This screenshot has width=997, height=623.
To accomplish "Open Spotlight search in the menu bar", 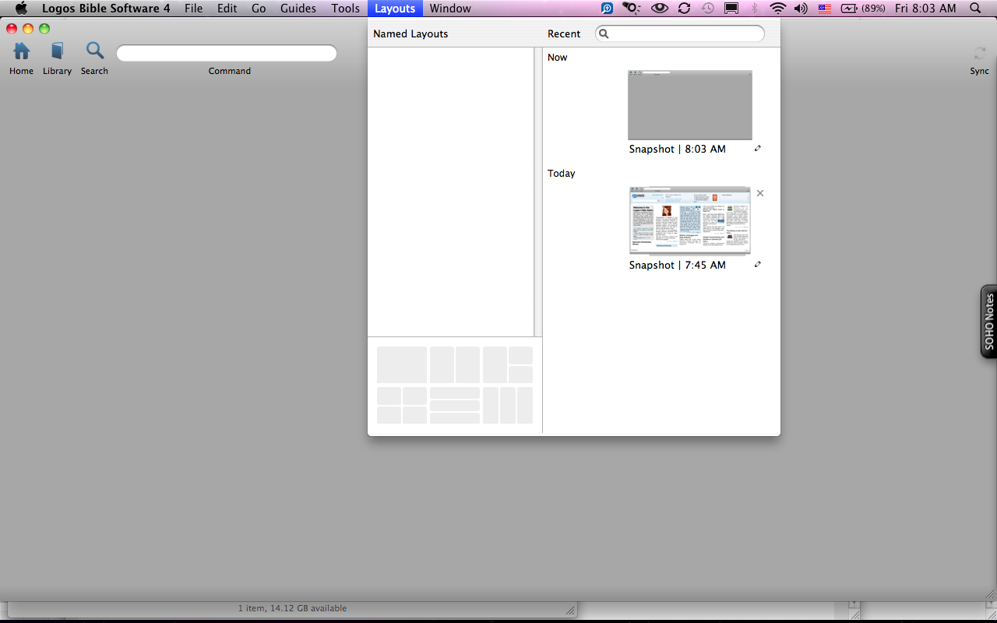I will [976, 9].
